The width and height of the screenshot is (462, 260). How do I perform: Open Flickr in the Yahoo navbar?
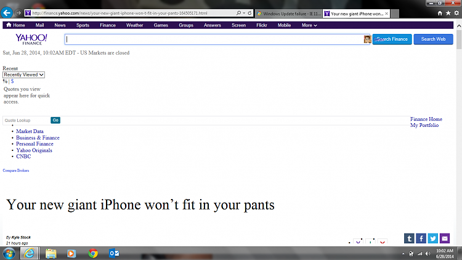click(262, 25)
